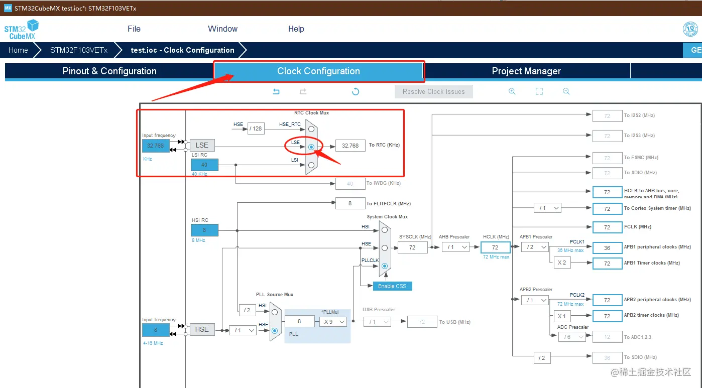Click the redo arrow icon
Viewport: 702px width, 388px height.
[x=303, y=91]
